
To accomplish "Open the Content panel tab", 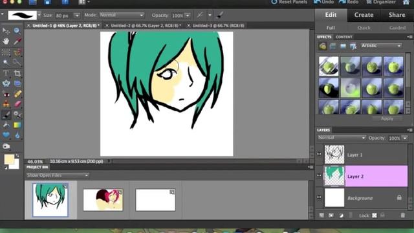I will click(x=344, y=37).
